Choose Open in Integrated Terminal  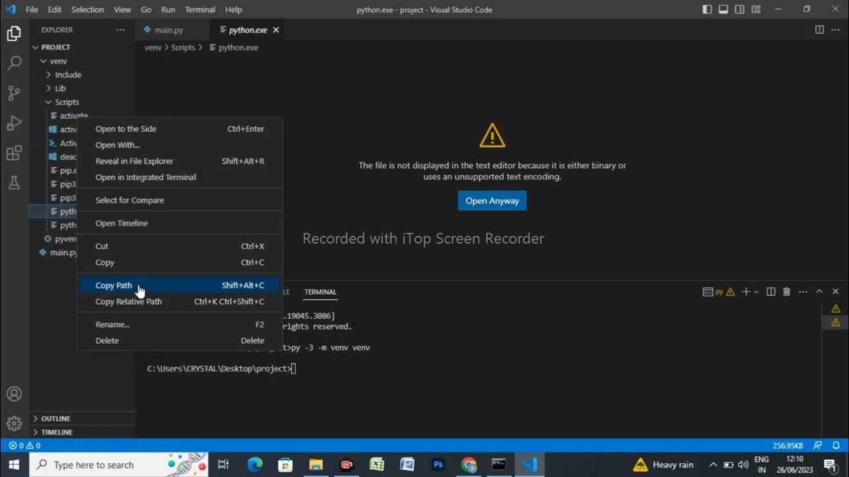click(x=180, y=177)
